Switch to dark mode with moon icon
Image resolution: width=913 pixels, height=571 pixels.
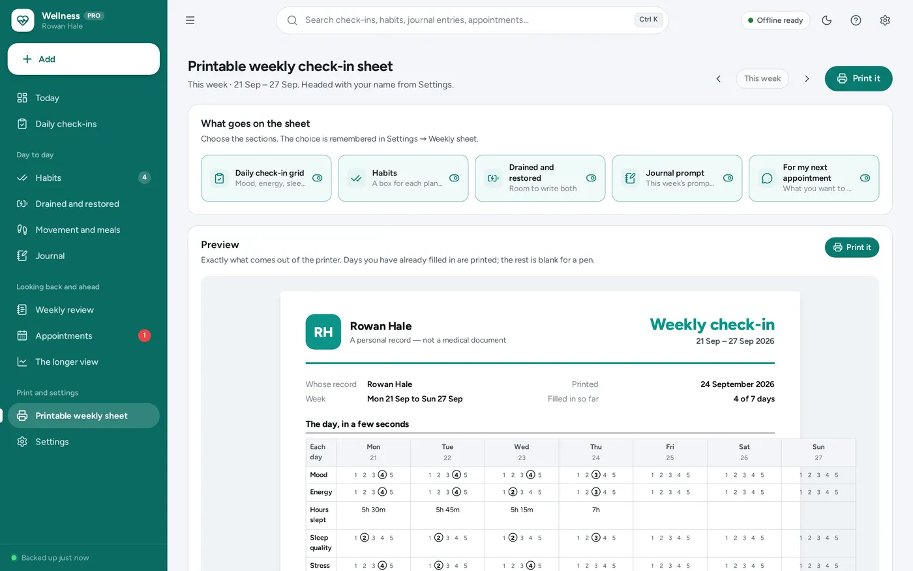pyautogui.click(x=827, y=20)
